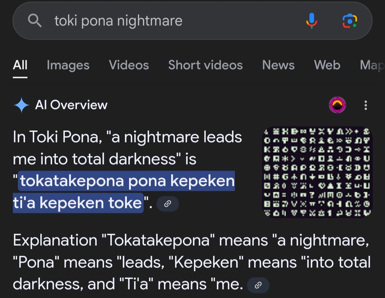Activate voice search with the microphone icon
This screenshot has width=385, height=298.
313,20
